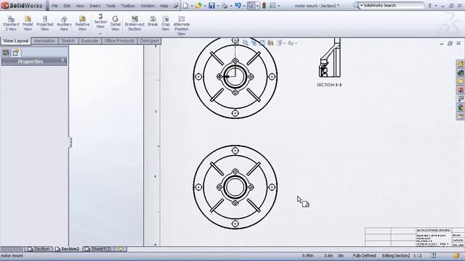Click the Open file icon
This screenshot has width=465, height=261.
[198, 5]
